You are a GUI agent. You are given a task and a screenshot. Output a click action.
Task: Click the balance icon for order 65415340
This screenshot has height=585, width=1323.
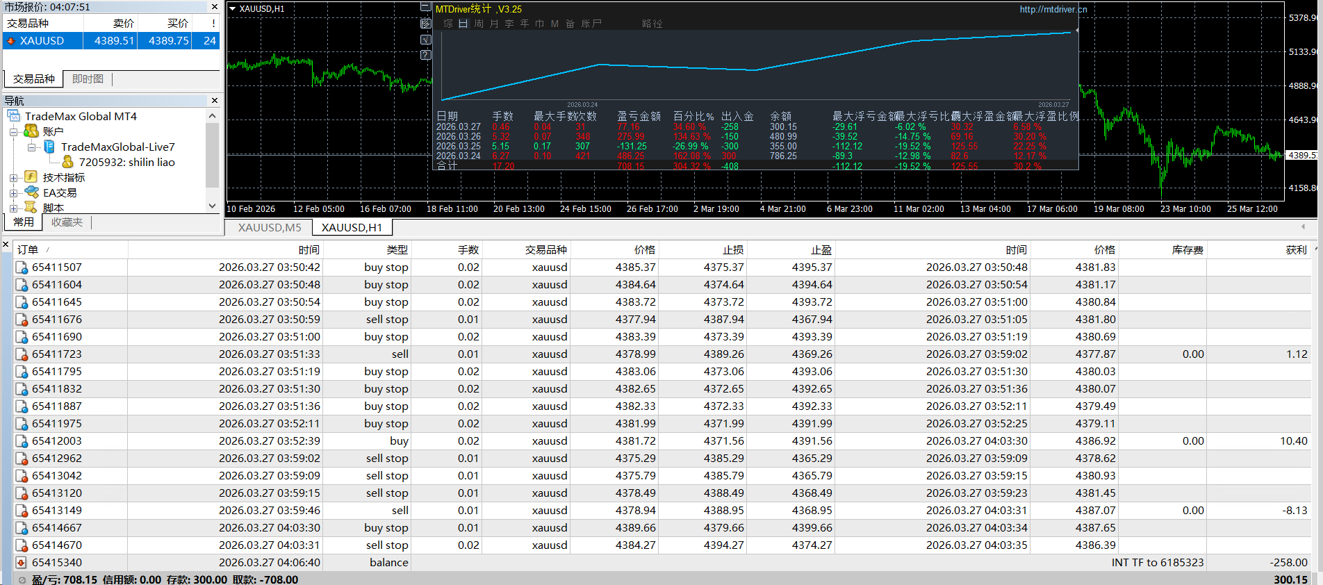(22, 563)
